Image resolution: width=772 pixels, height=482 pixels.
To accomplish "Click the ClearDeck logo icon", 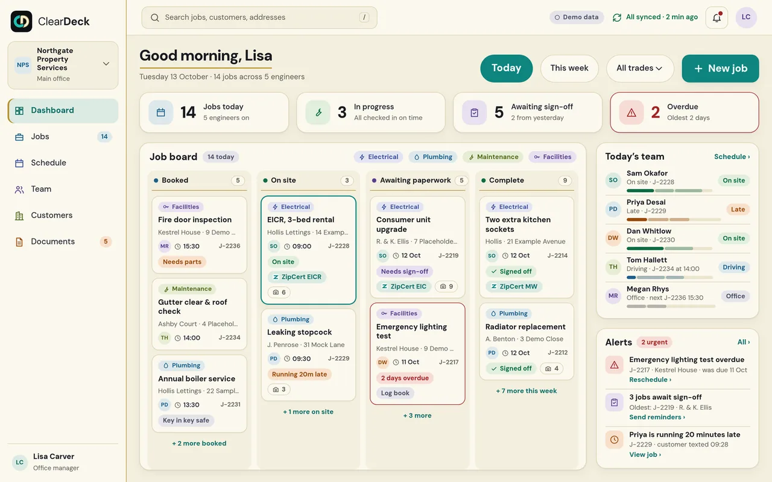I will [21, 21].
